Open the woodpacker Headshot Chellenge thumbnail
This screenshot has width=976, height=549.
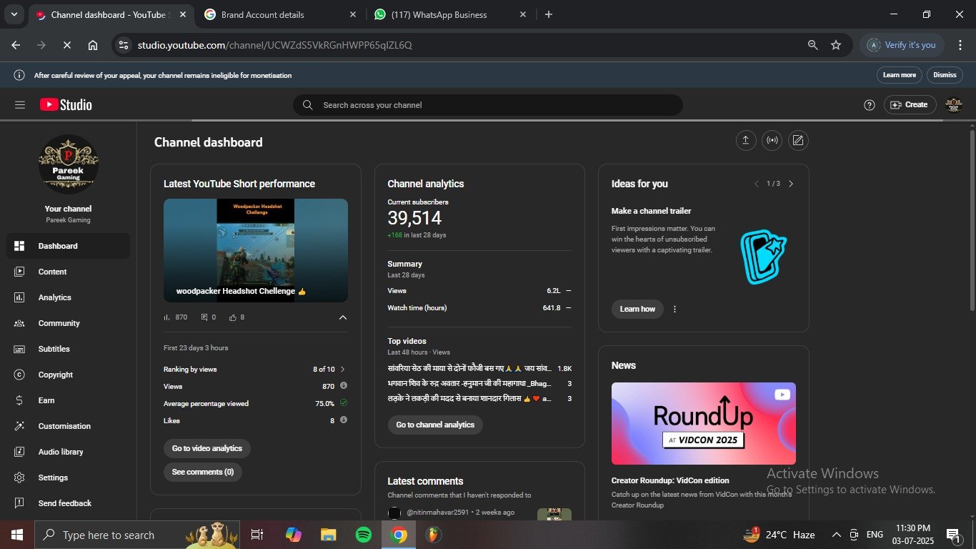point(256,250)
